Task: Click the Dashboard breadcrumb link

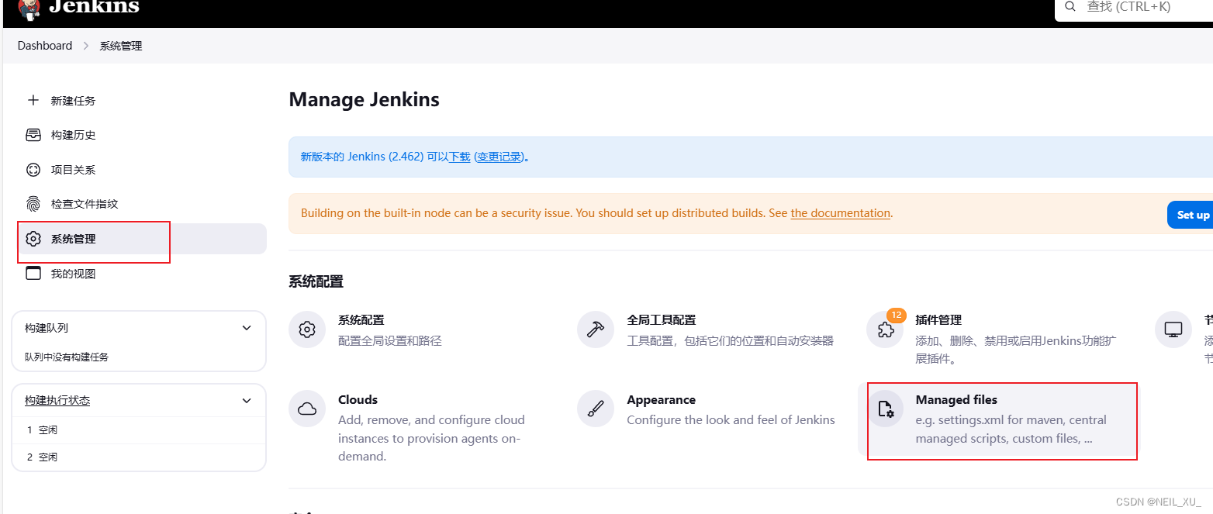Action: (45, 46)
